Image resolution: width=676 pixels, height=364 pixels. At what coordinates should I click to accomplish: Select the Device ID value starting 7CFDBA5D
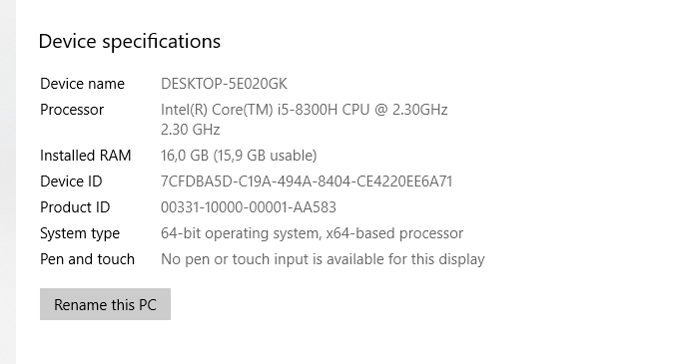click(x=307, y=182)
